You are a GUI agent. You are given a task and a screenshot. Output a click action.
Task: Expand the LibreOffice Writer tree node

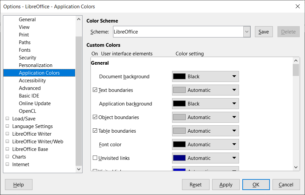tap(7, 134)
